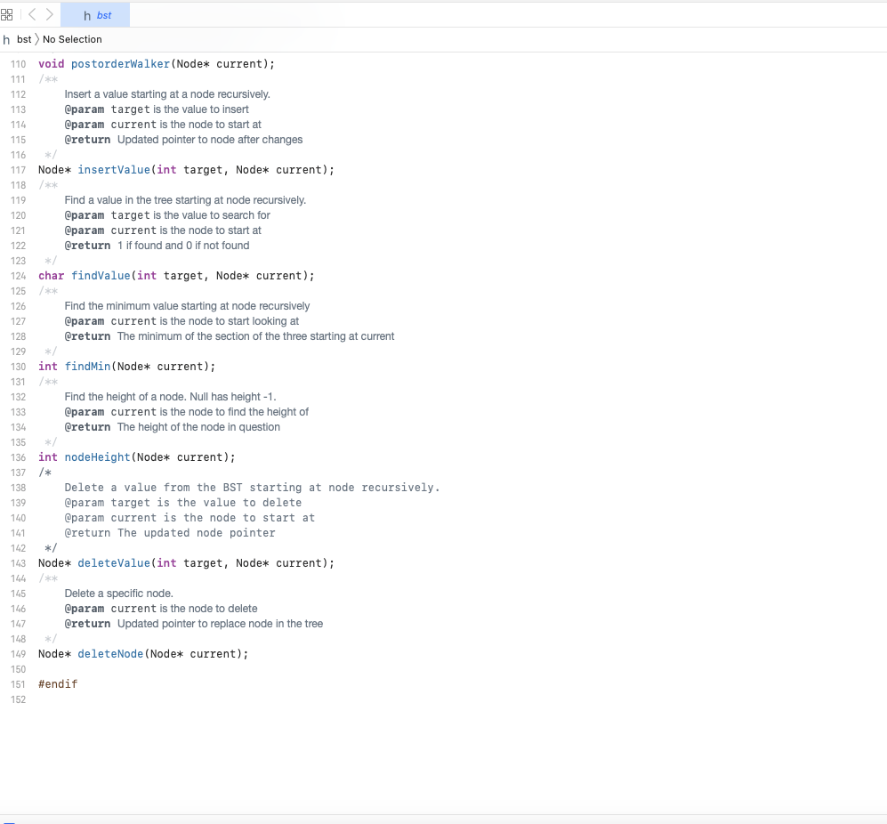
Task: Open the No Selection jump bar menu
Action: pyautogui.click(x=72, y=39)
